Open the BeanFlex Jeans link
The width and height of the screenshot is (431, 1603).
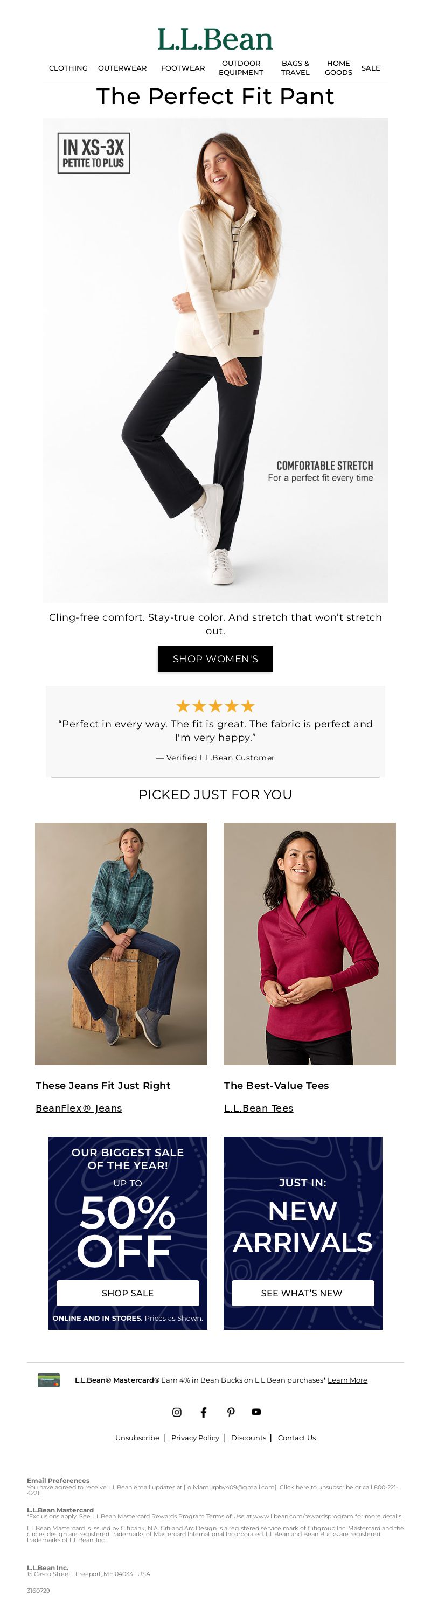[x=79, y=1108]
